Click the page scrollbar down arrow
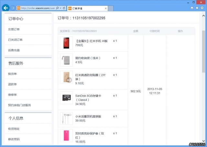Screen dimensions: 207x147 pyautogui.click(x=203, y=141)
